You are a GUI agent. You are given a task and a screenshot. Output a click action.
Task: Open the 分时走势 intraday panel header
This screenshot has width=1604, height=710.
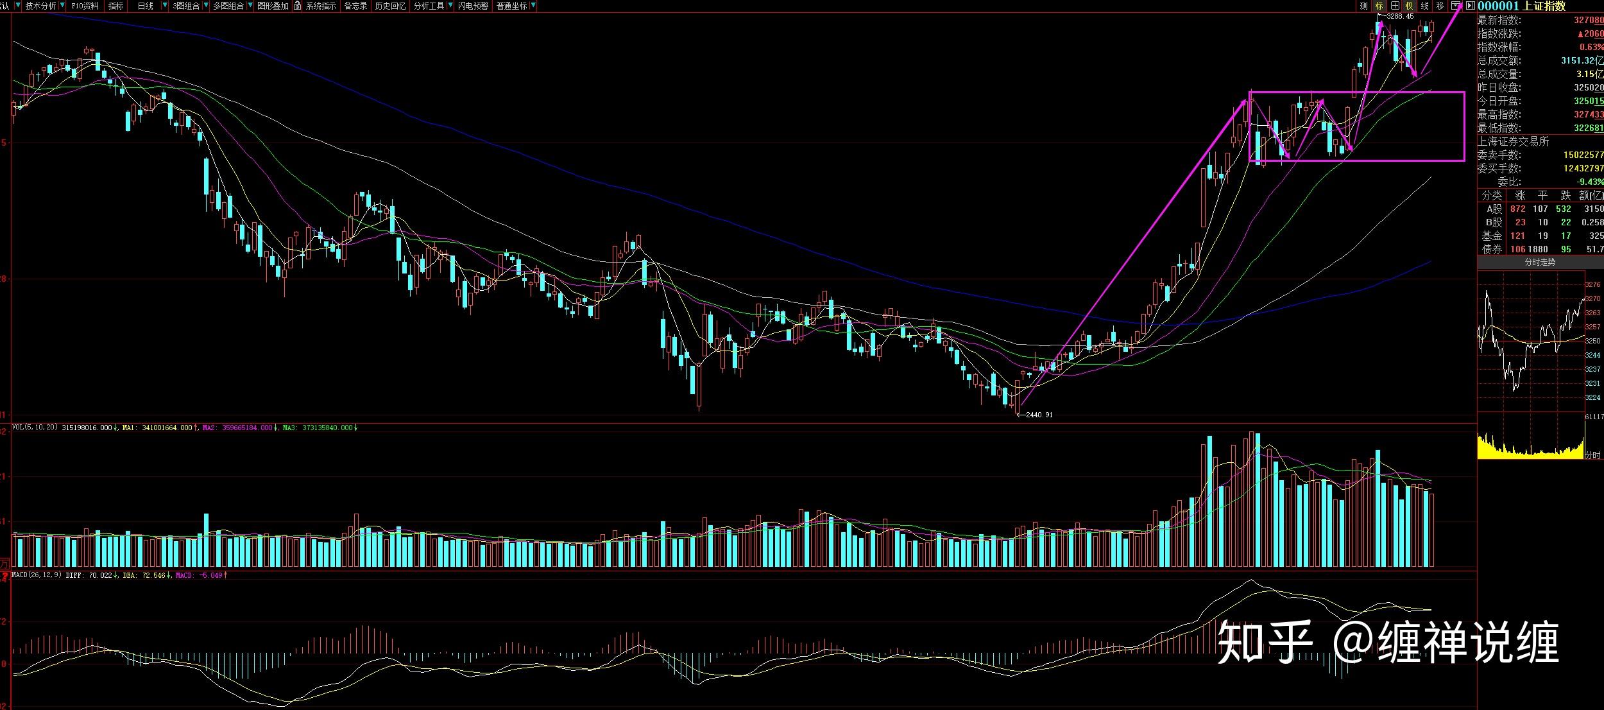(x=1540, y=263)
